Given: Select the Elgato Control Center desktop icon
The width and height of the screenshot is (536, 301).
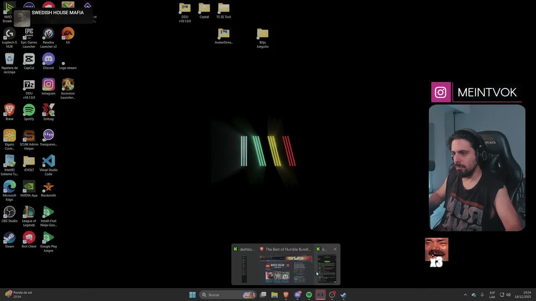Looking at the screenshot, I should click(x=9, y=140).
